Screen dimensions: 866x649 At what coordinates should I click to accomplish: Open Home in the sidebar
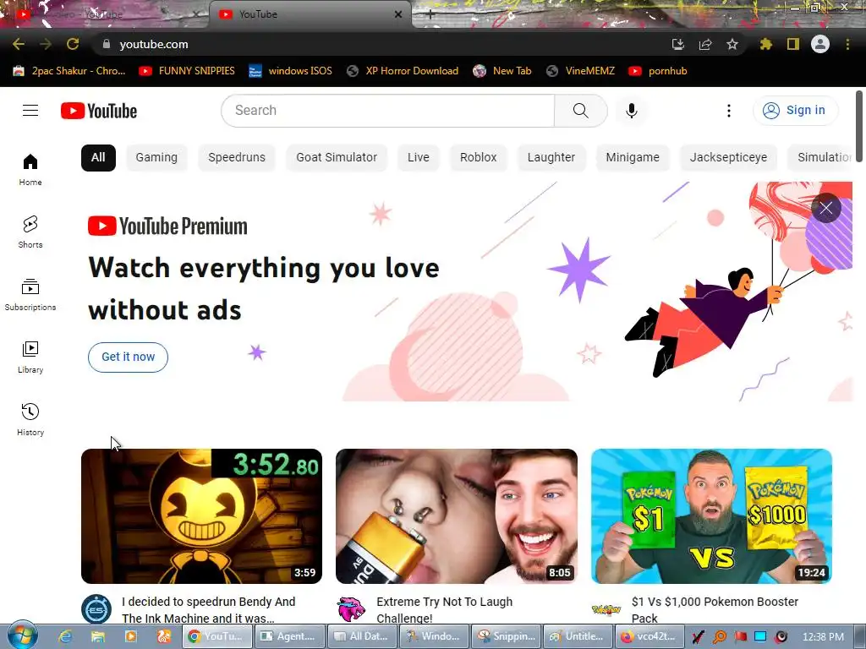tap(30, 169)
